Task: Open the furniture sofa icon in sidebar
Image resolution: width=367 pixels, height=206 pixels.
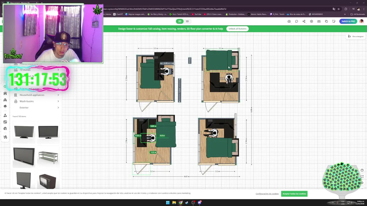Action: (x=5, y=100)
